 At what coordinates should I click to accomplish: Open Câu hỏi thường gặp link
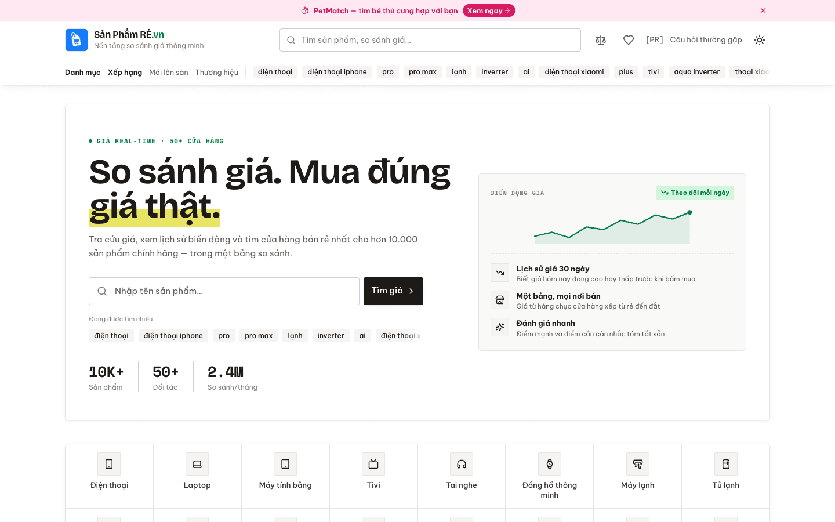point(706,40)
